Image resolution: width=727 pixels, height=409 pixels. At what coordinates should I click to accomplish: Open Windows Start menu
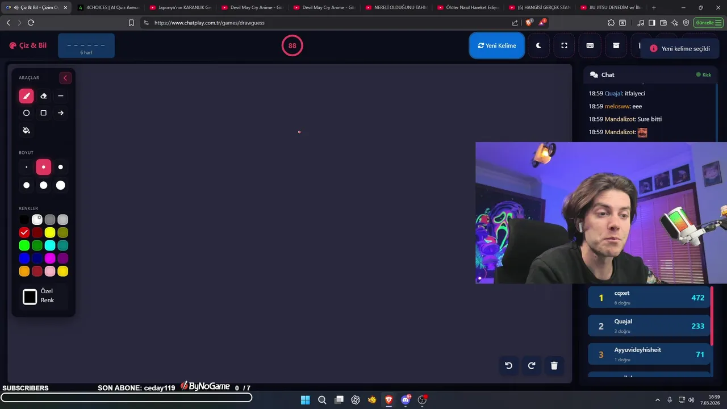click(x=305, y=400)
